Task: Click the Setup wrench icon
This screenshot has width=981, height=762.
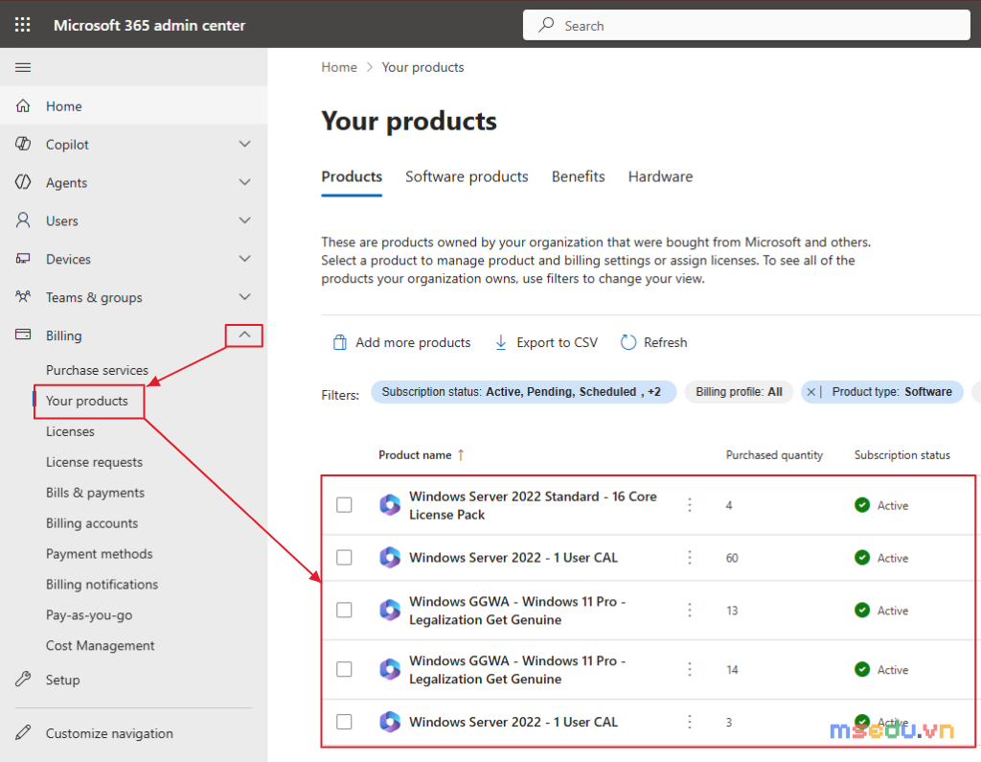Action: coord(23,680)
